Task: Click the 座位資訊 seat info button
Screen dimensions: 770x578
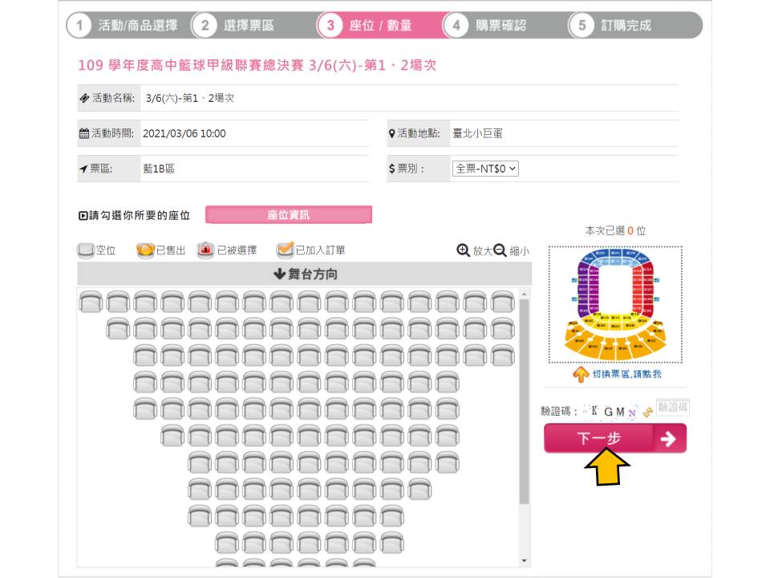Action: (288, 215)
